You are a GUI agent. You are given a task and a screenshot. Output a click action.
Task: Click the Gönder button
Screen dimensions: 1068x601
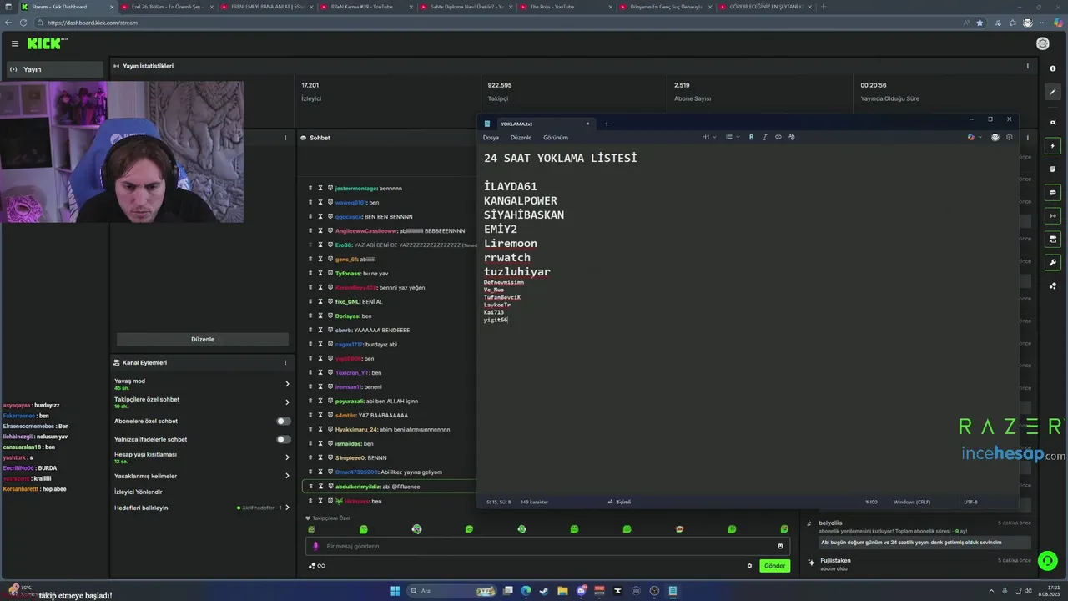pyautogui.click(x=774, y=566)
